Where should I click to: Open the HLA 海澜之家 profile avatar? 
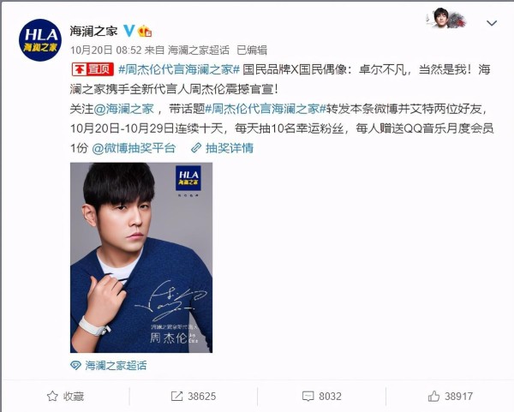pyautogui.click(x=40, y=40)
